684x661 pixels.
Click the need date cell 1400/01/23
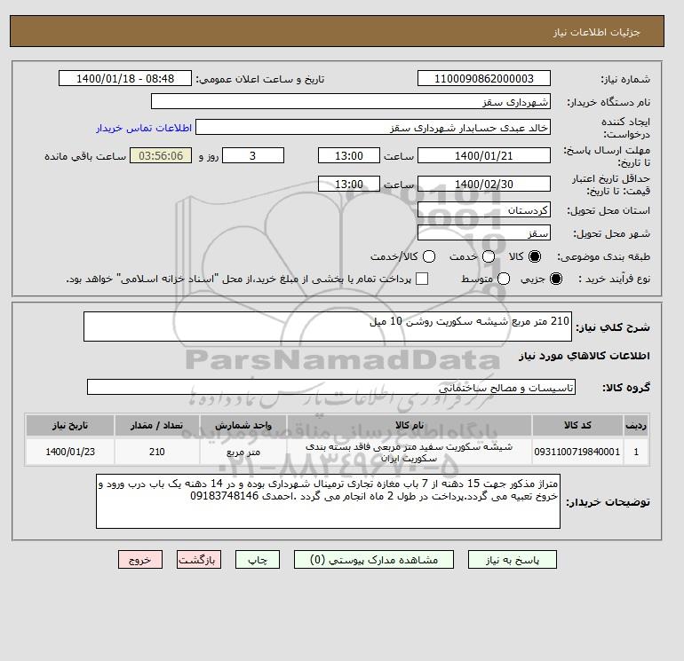pos(70,452)
